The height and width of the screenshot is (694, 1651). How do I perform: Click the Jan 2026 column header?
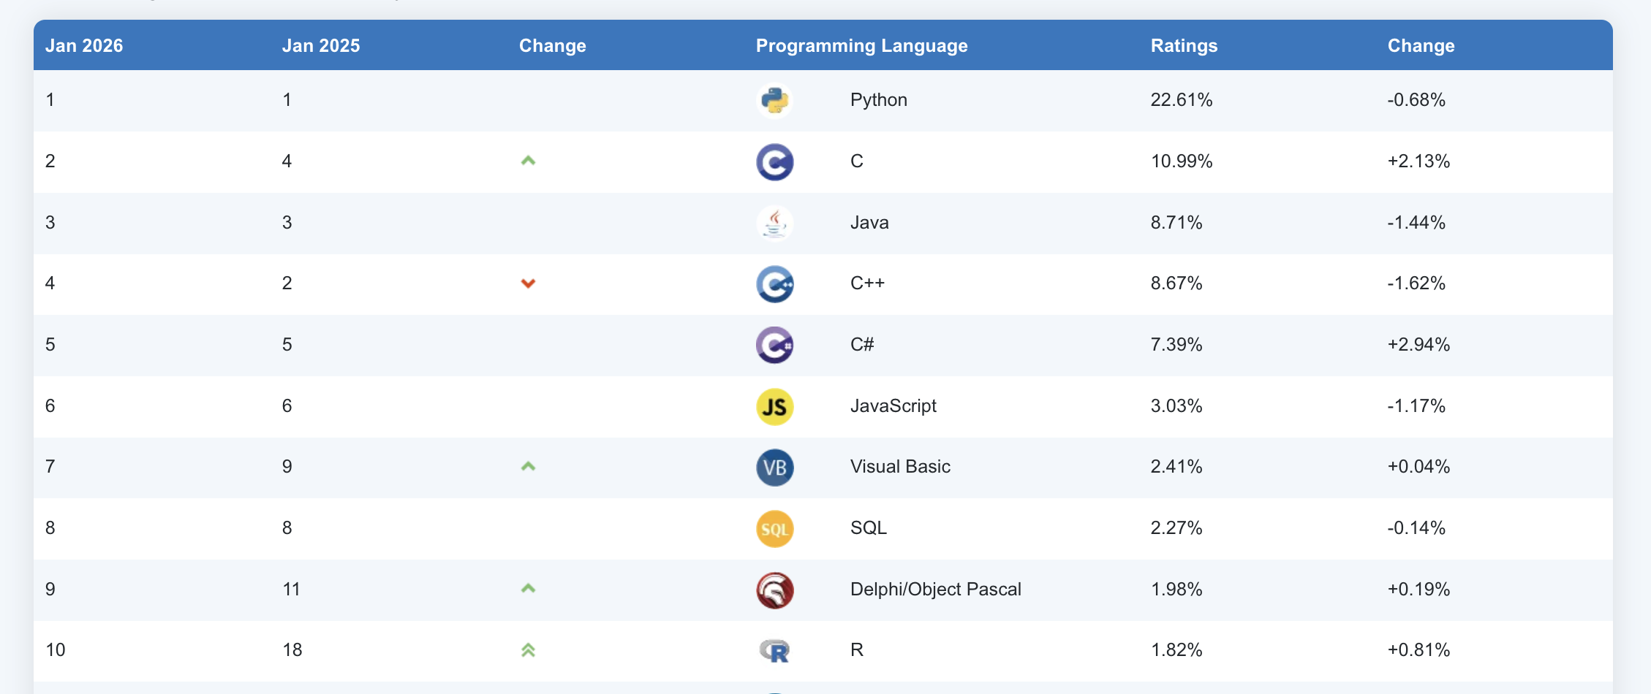pyautogui.click(x=84, y=45)
